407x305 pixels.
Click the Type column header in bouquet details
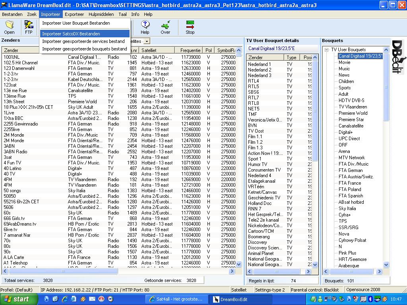click(291, 58)
